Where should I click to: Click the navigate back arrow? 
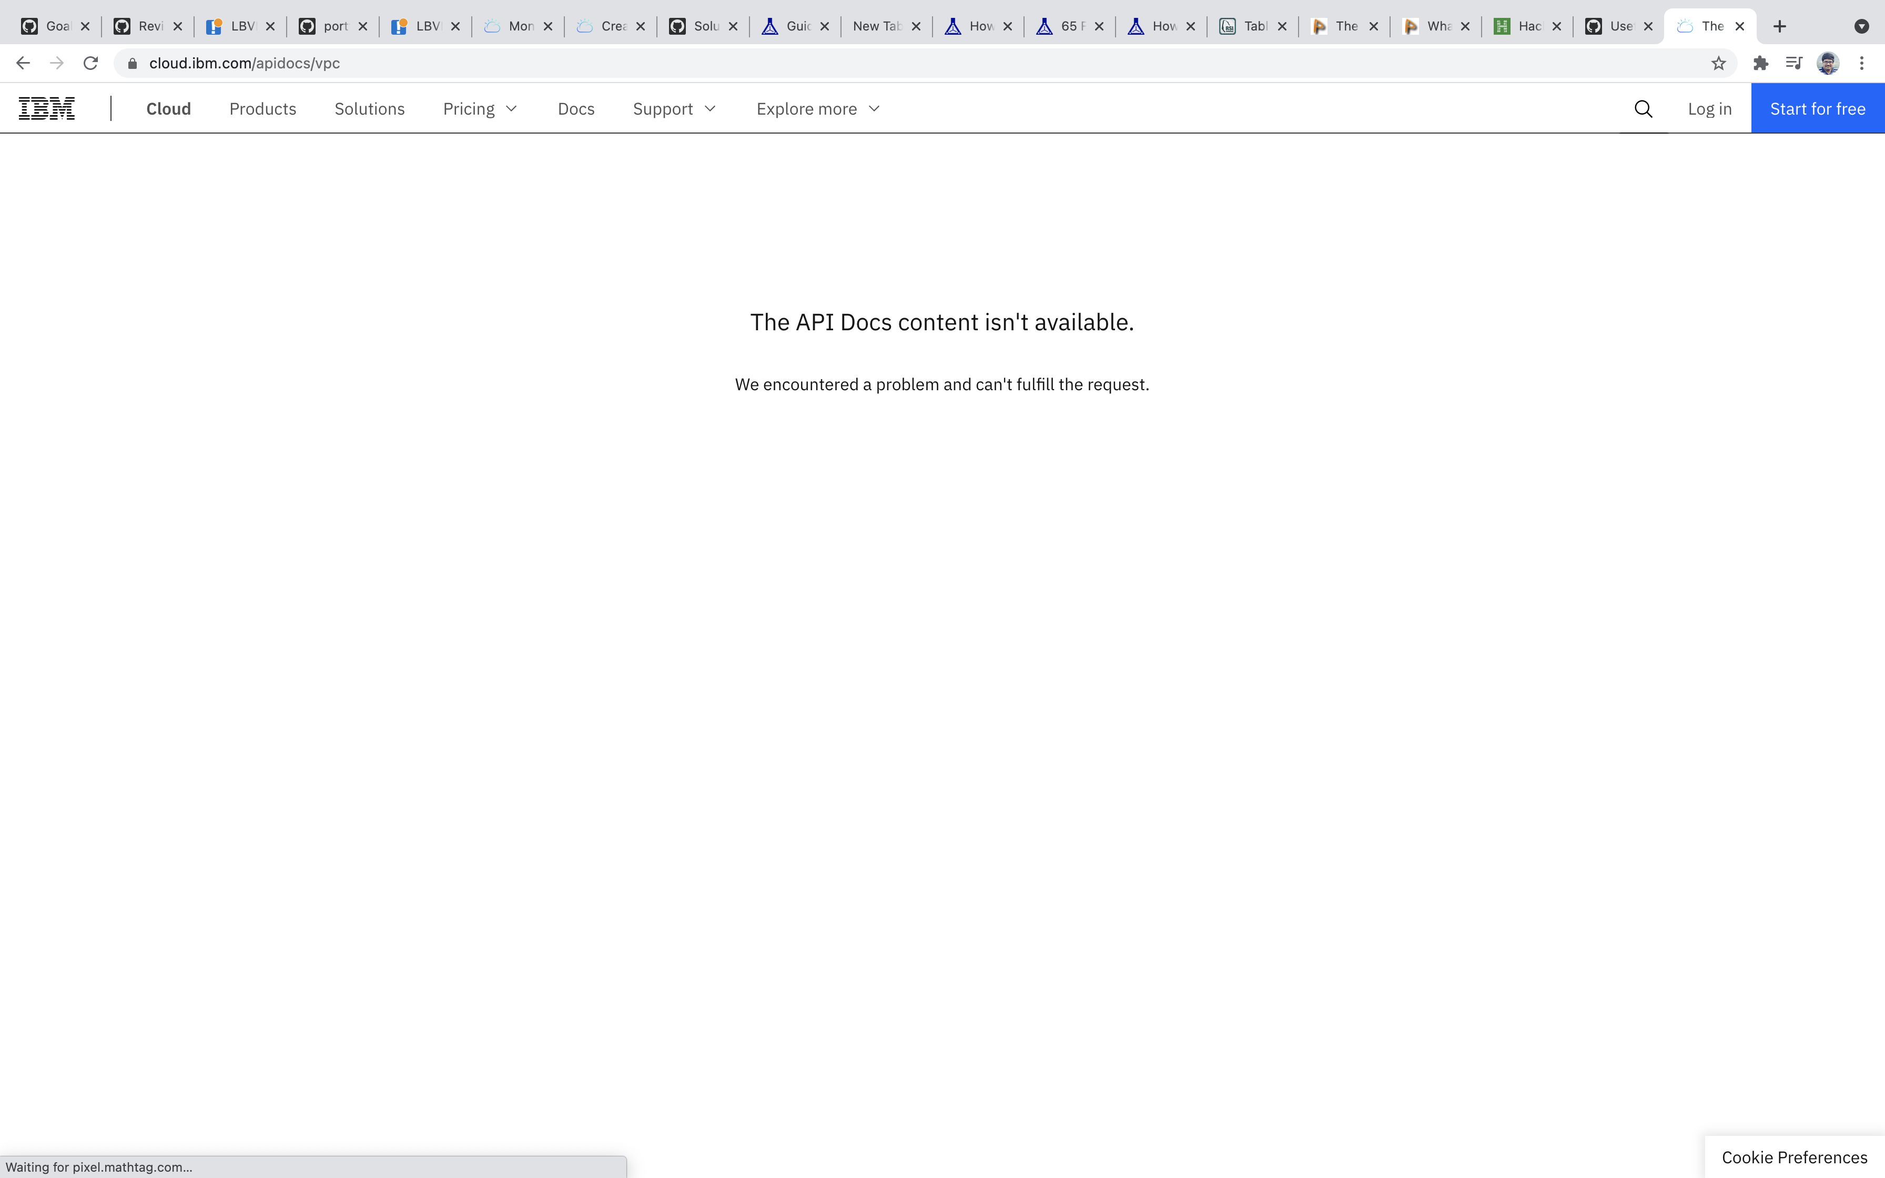click(x=22, y=63)
